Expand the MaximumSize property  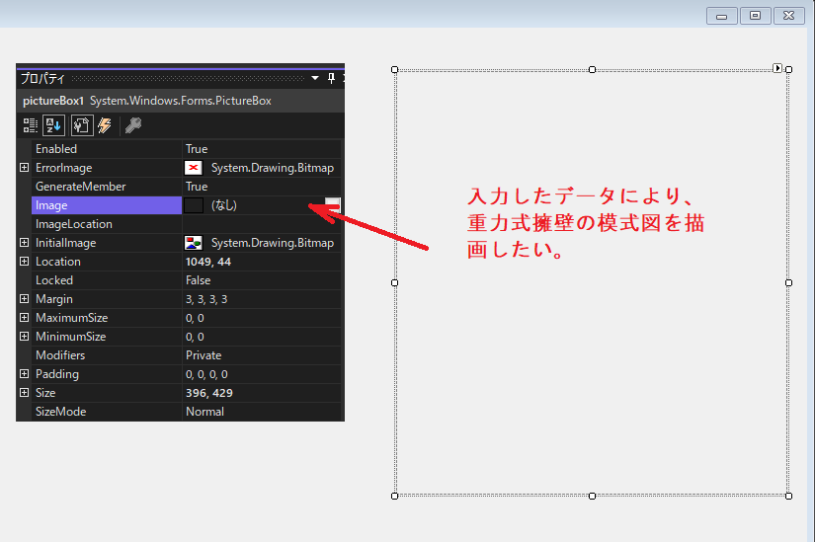(24, 317)
